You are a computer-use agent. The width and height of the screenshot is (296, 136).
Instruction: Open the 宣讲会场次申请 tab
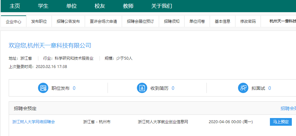tap(103, 21)
